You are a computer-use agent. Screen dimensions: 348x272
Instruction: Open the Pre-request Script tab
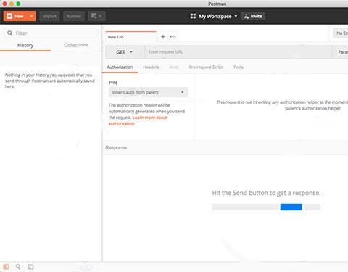click(x=206, y=67)
